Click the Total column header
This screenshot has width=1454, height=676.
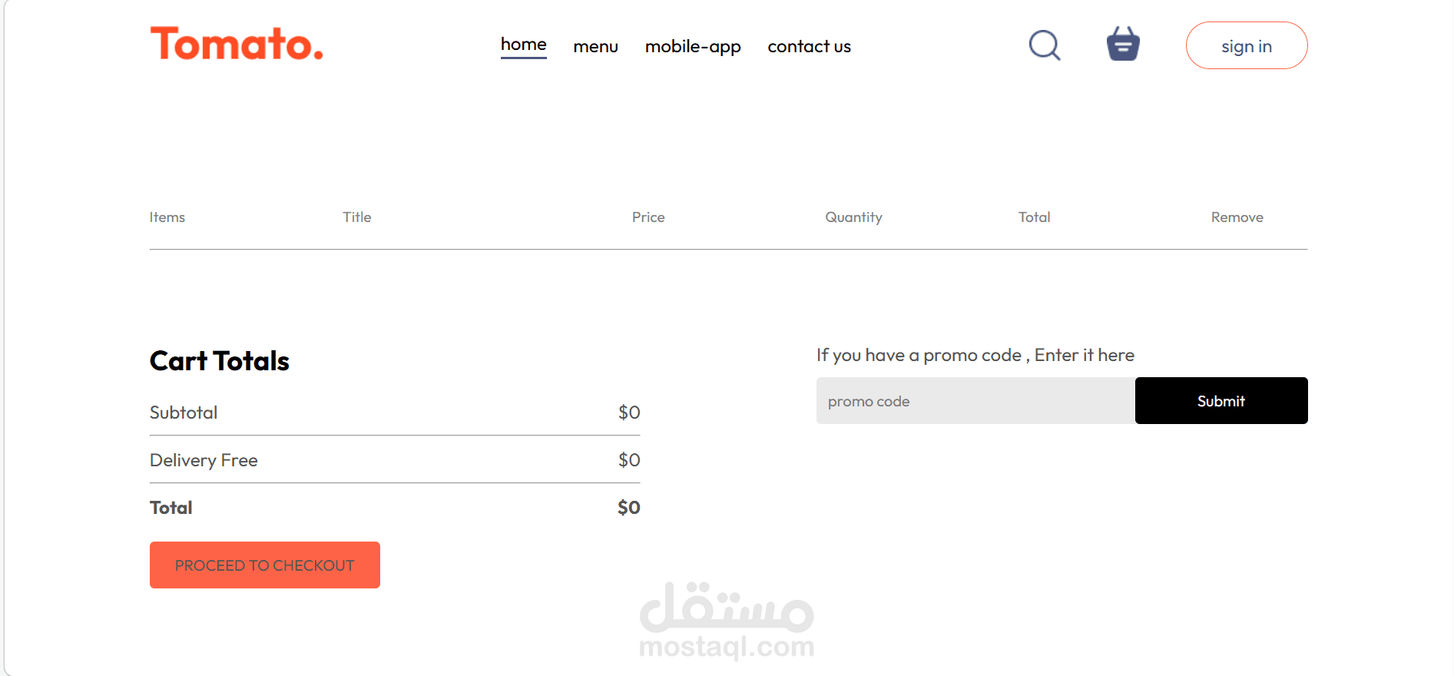pos(1035,217)
